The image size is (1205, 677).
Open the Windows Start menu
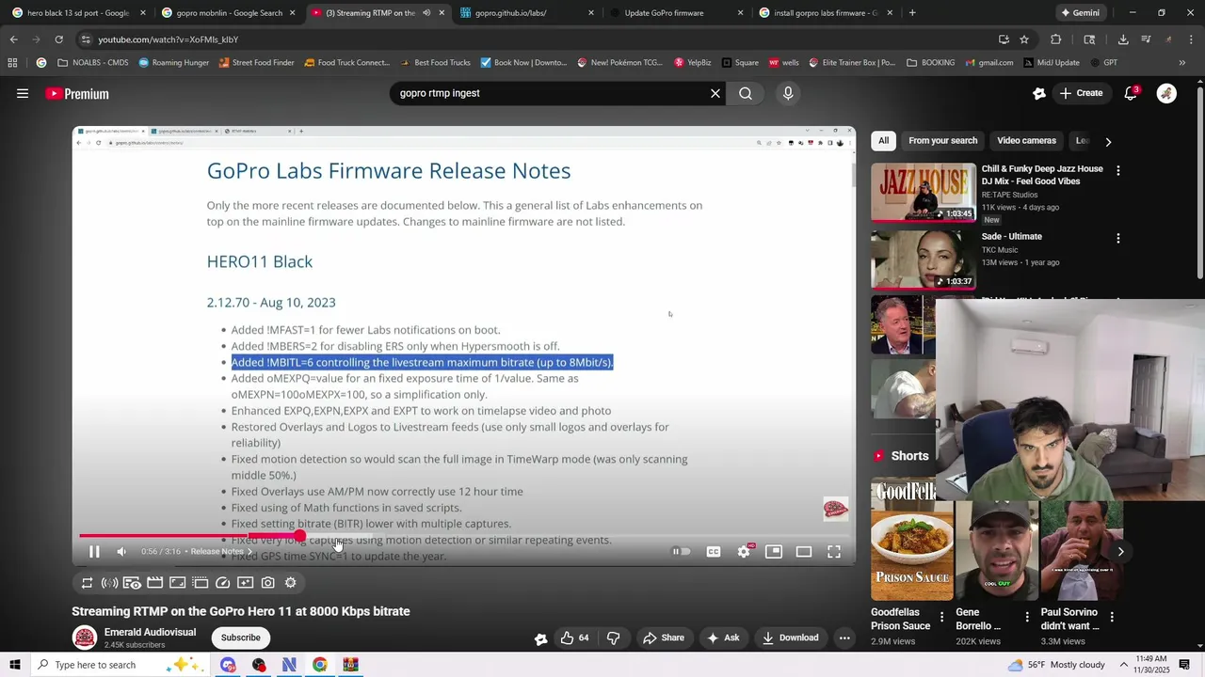coord(14,665)
